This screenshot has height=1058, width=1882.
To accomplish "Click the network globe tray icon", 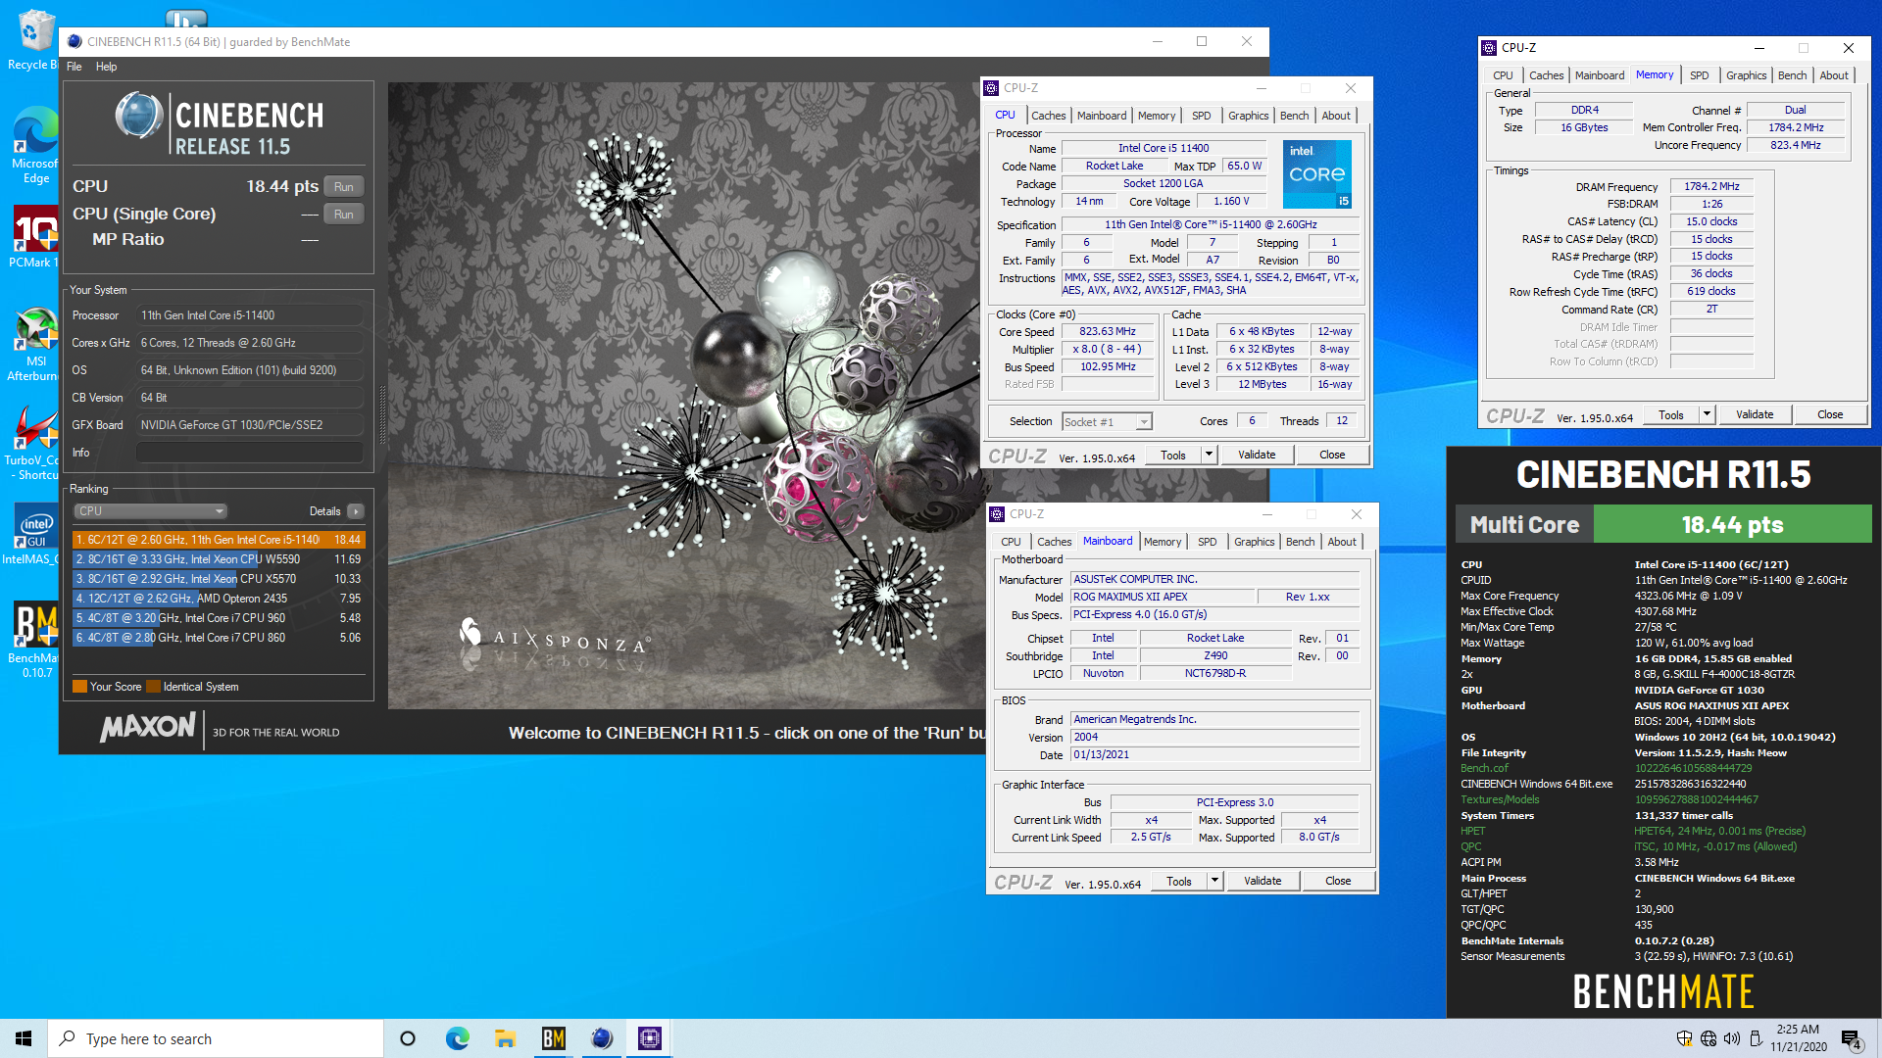I will coord(1709,1038).
